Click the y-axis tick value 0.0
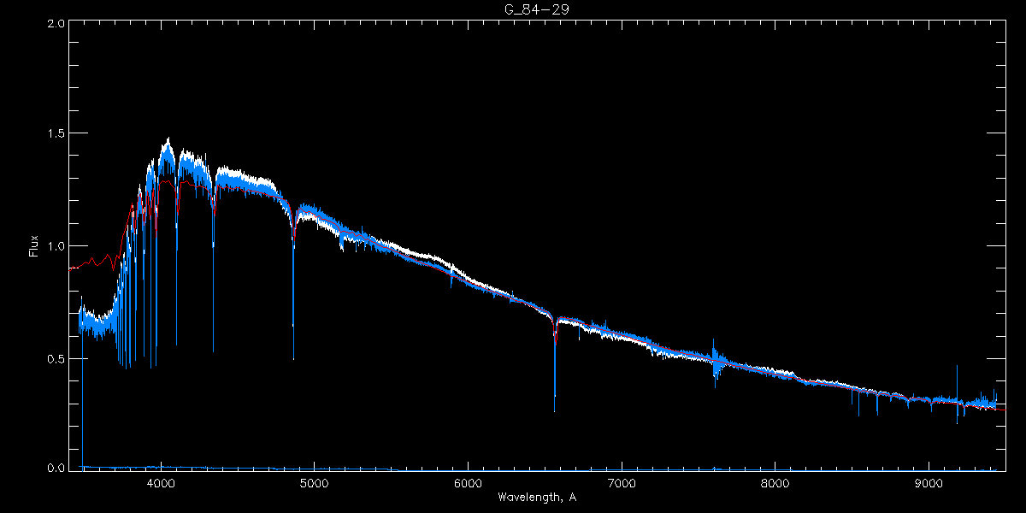 click(x=55, y=468)
